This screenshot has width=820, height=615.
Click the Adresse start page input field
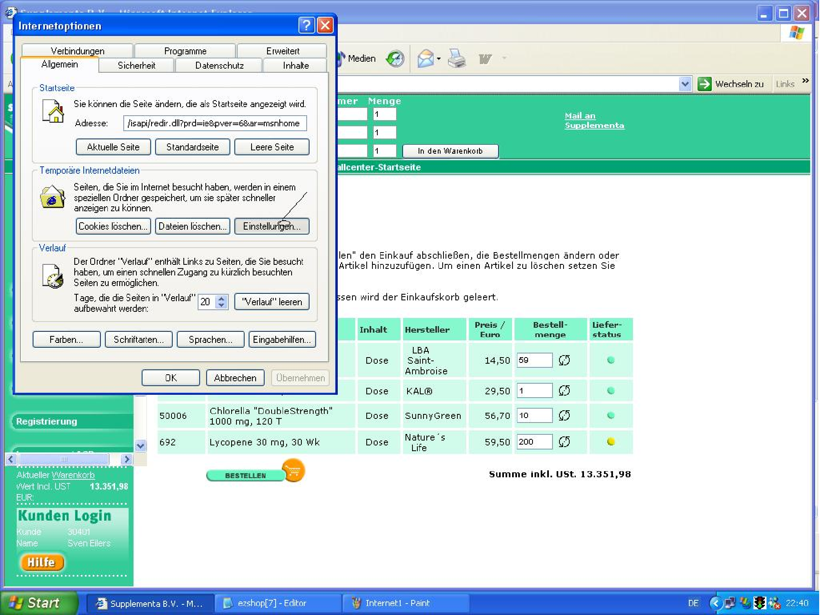point(215,123)
